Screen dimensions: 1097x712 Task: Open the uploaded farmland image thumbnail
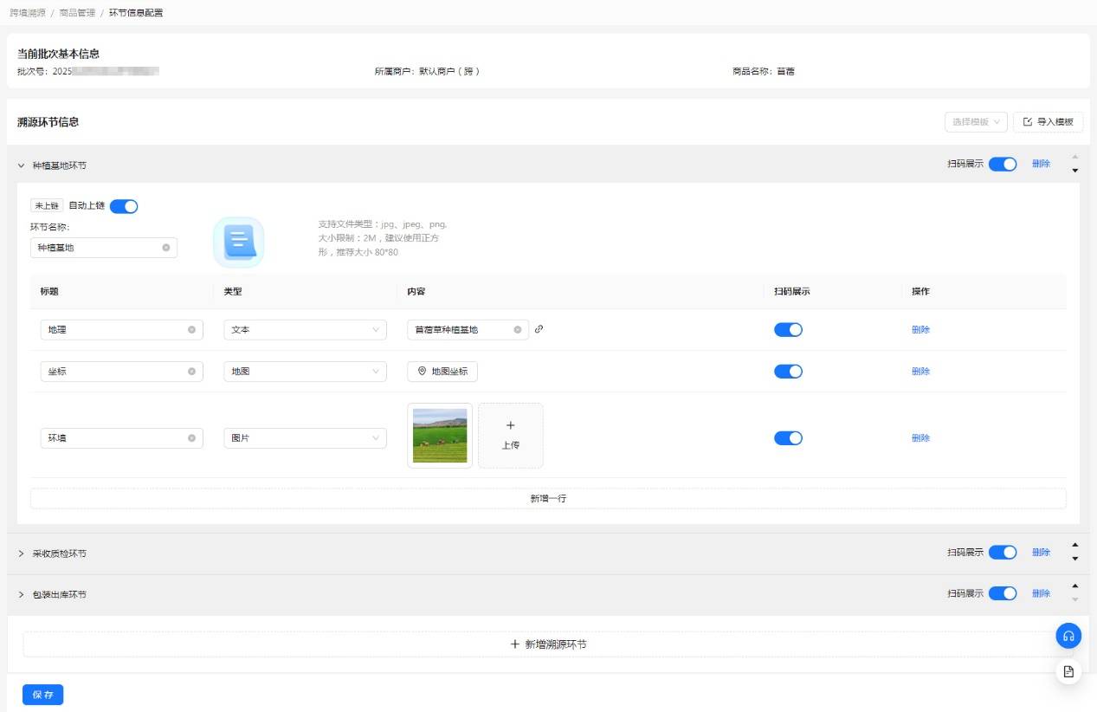[x=440, y=436]
